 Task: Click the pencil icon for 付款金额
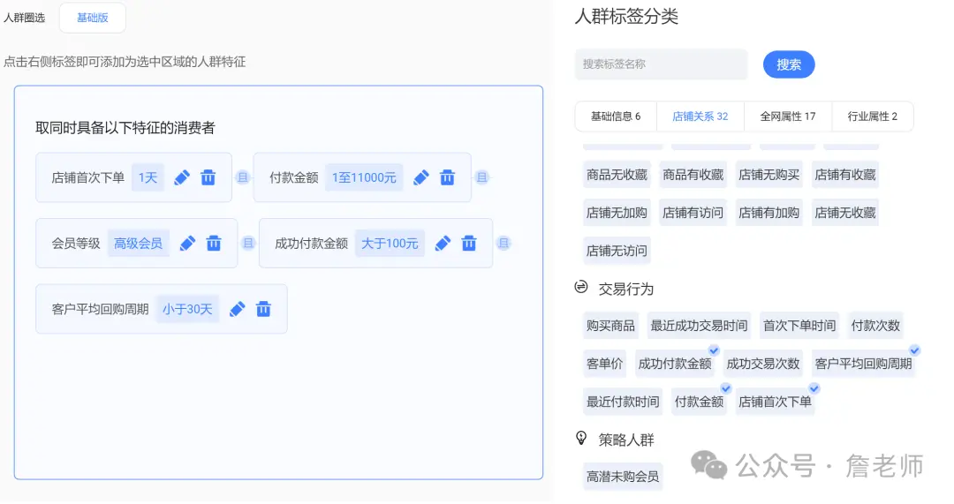tap(421, 177)
